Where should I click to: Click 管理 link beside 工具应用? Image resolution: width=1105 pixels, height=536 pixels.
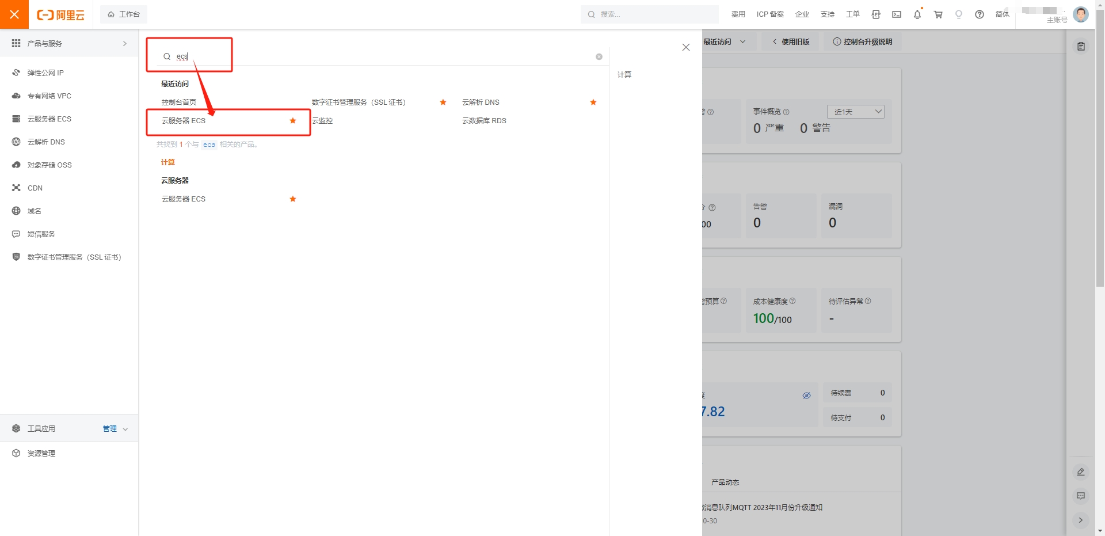tap(109, 428)
